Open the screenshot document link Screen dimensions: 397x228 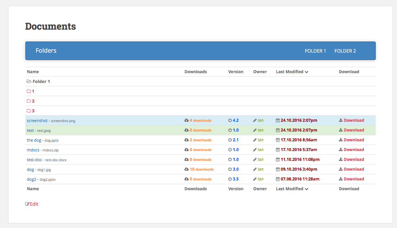click(37, 121)
